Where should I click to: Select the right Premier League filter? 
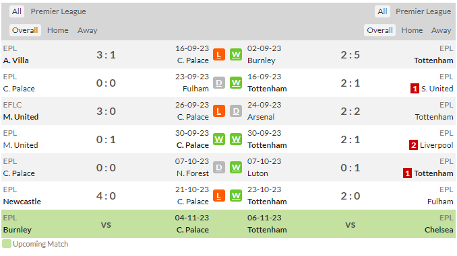[423, 11]
